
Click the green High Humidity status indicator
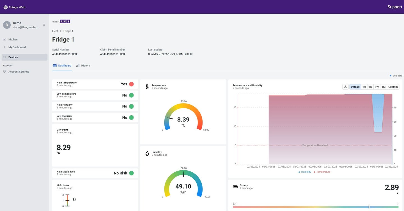(x=131, y=106)
